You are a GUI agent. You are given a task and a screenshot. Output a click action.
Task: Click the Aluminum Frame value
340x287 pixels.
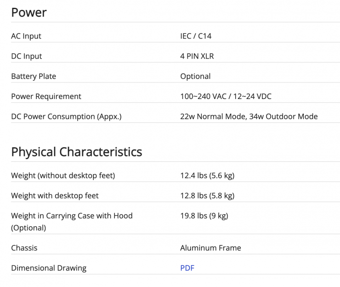[210, 248]
